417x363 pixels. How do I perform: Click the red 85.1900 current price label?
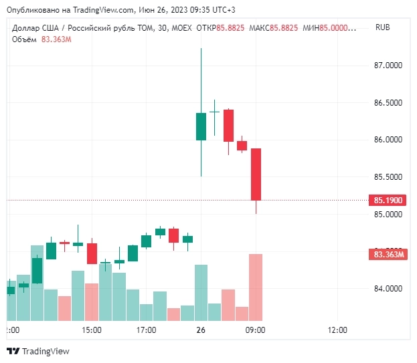pyautogui.click(x=388, y=200)
